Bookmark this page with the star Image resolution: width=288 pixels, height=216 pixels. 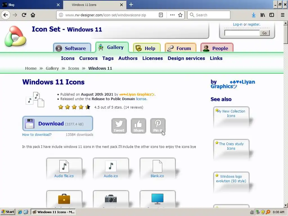pos(180,15)
